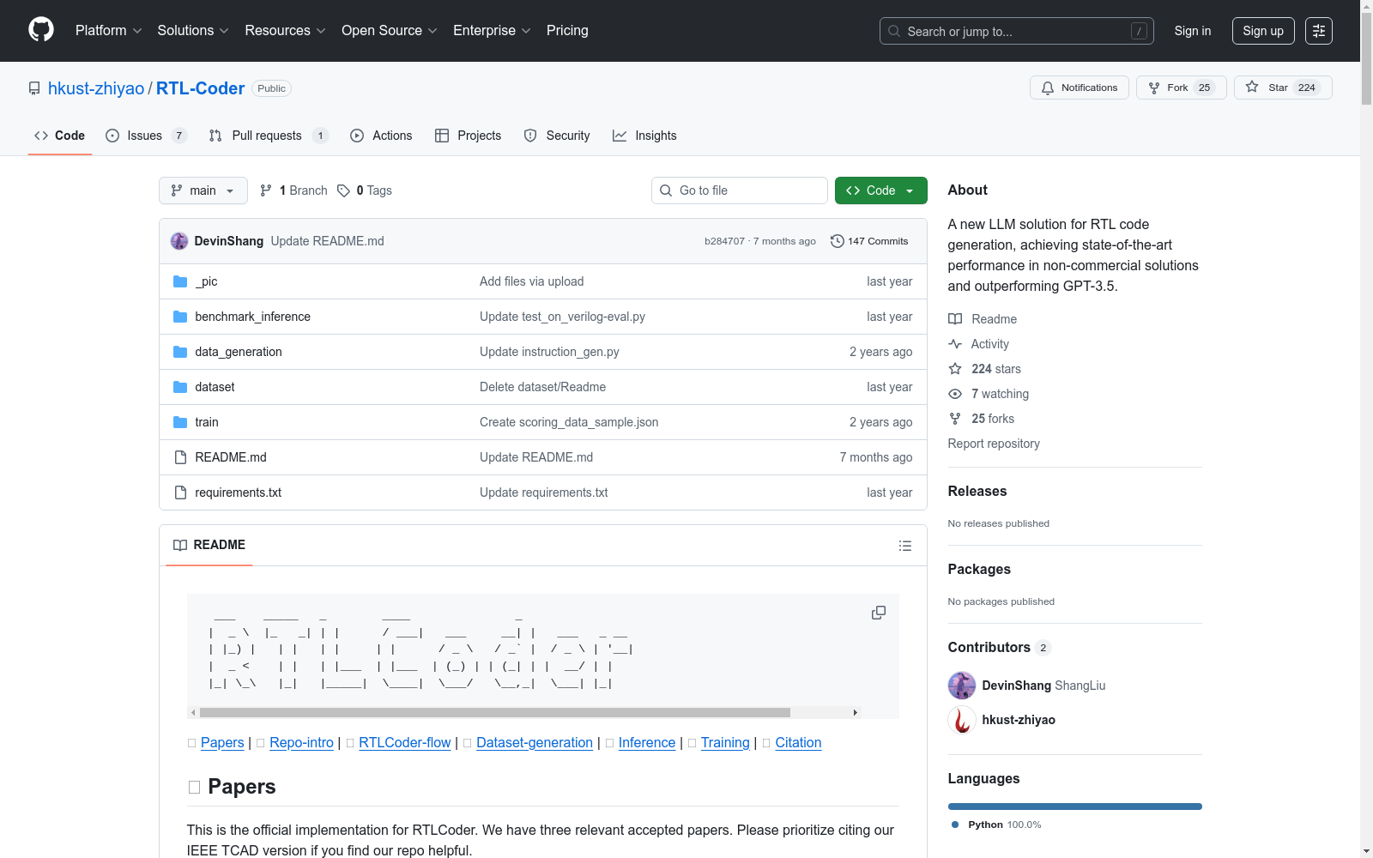Switch to the Pull requests tab
Screen dimensions: 1373x858
point(269,136)
